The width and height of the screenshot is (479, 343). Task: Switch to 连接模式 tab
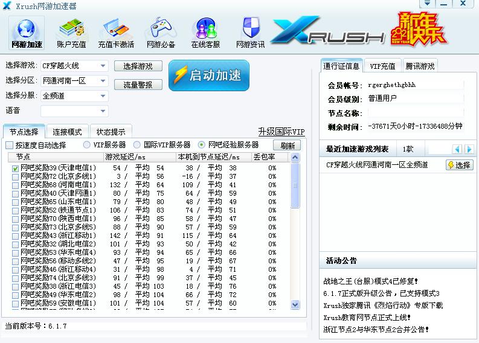67,132
